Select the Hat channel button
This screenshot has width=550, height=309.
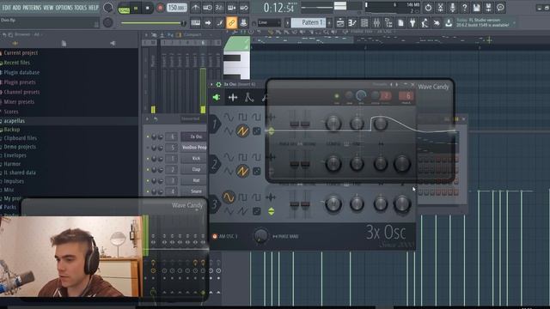click(x=194, y=180)
